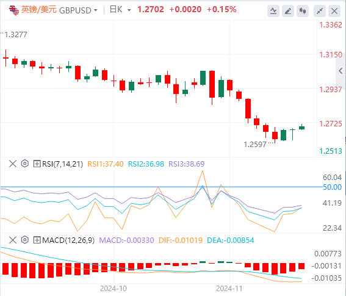Click the change value +0.0020
The height and width of the screenshot is (296, 346).
(x=186, y=10)
